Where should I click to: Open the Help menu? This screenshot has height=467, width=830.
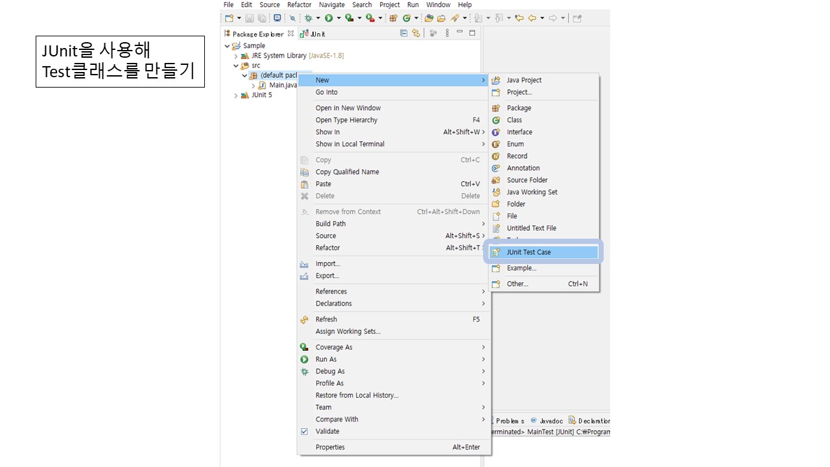tap(465, 5)
